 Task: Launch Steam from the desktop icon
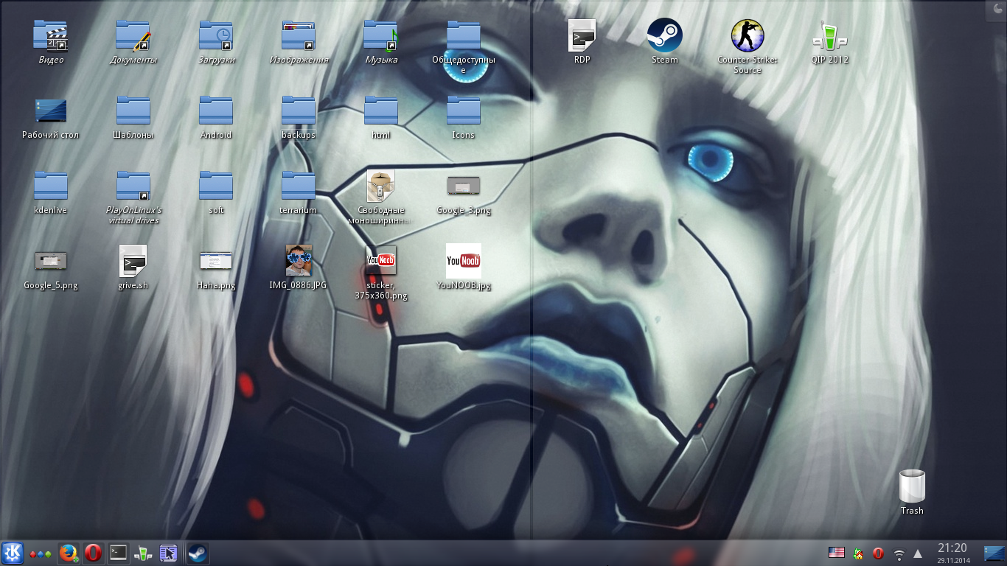point(664,35)
